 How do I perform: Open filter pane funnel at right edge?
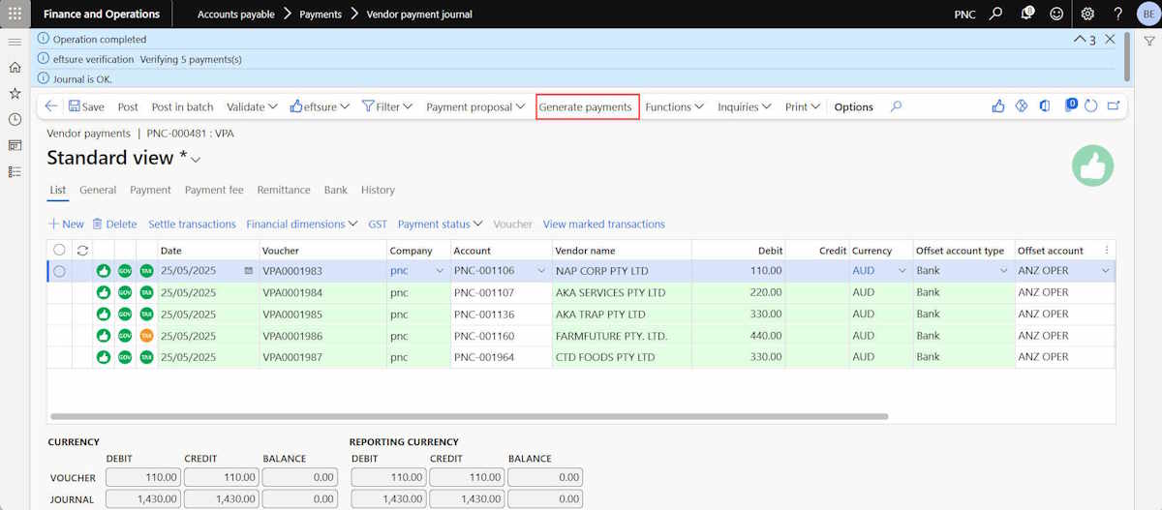(x=1148, y=41)
